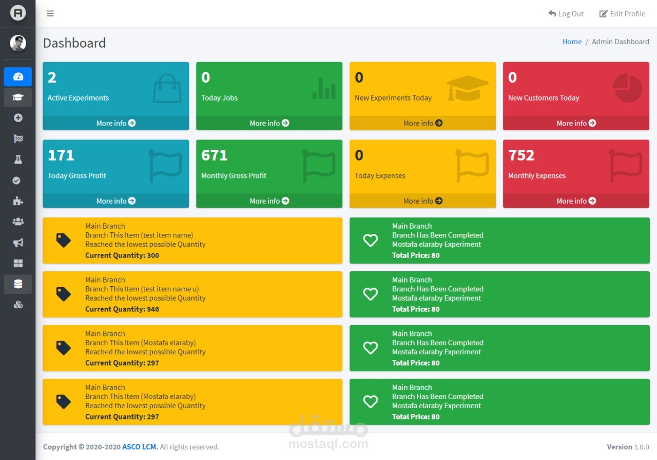Open the puzzle piece sidebar icon
Screen dimensions: 657x460
pos(18,201)
